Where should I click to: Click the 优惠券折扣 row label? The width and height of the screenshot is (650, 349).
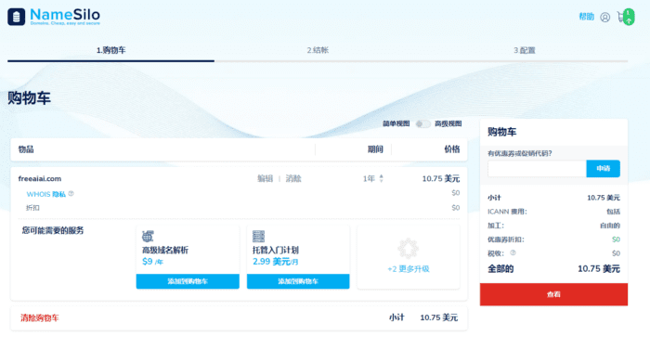pyautogui.click(x=506, y=239)
